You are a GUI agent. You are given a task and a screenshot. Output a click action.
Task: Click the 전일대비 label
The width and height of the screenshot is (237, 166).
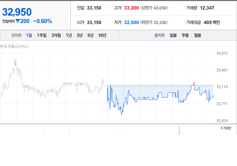pyautogui.click(x=8, y=21)
